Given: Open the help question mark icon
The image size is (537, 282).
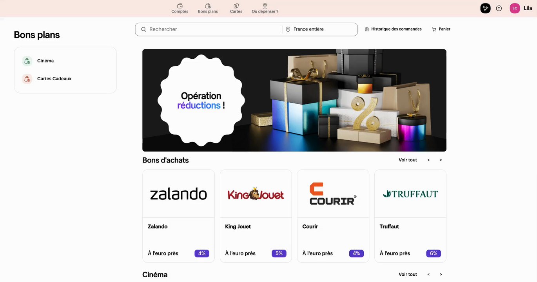Looking at the screenshot, I should tap(499, 8).
